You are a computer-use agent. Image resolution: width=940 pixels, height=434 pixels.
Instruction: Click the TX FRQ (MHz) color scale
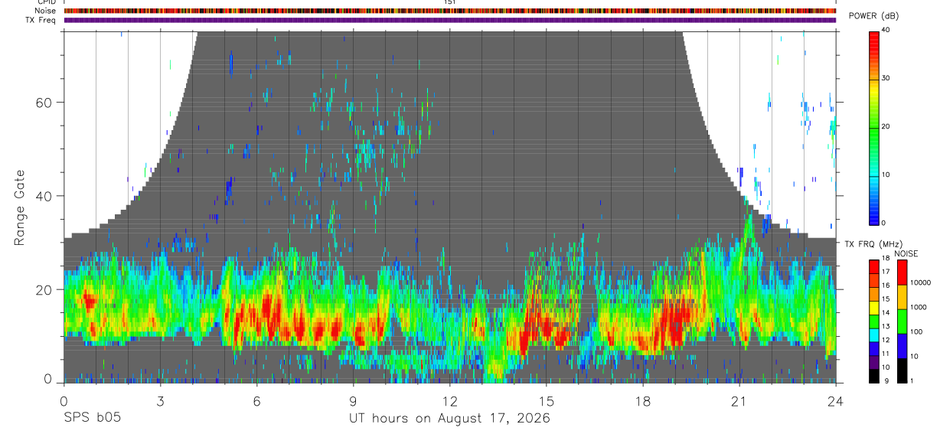[x=874, y=321]
